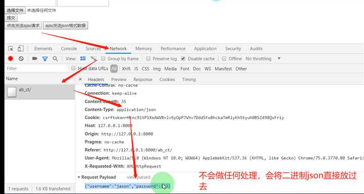Enable Preserve log checkbox
The width and height of the screenshot is (364, 194).
[x=148, y=58]
